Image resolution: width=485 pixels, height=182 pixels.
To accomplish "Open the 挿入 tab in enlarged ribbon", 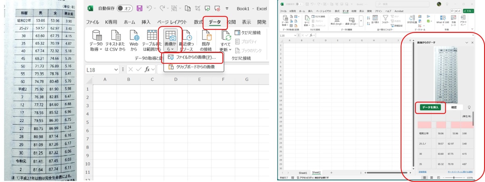I will (146, 22).
